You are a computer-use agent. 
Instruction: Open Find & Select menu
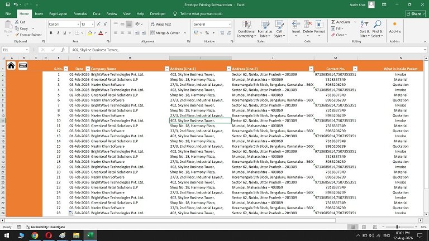tap(378, 29)
